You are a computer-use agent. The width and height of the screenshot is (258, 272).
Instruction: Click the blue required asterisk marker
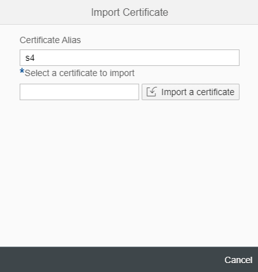coord(22,72)
